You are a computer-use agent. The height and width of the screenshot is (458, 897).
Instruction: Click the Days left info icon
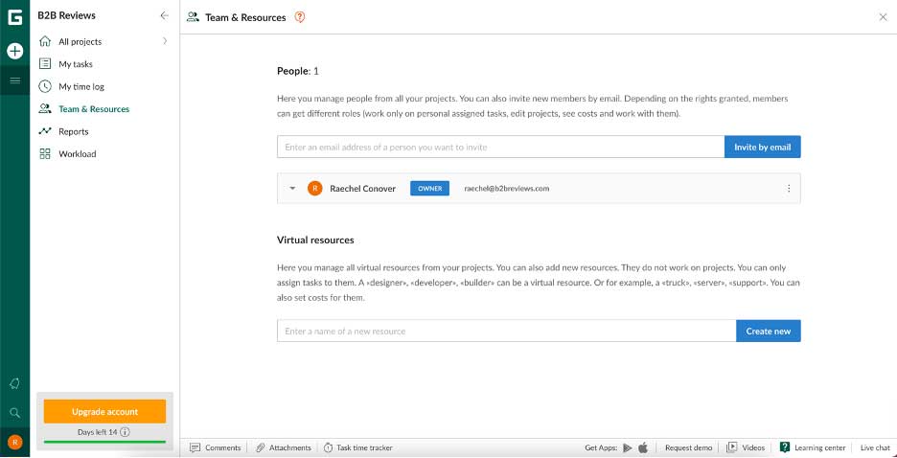coord(126,432)
